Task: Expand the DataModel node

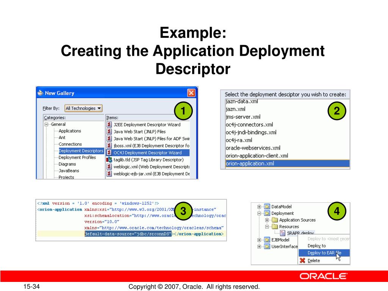Action: (x=259, y=207)
